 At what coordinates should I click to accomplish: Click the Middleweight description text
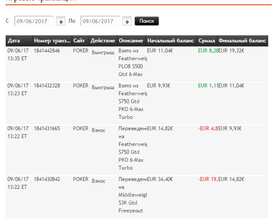[x=133, y=195]
